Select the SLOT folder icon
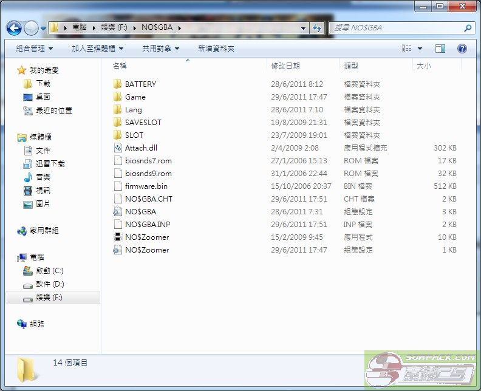The image size is (481, 391). tap(117, 135)
